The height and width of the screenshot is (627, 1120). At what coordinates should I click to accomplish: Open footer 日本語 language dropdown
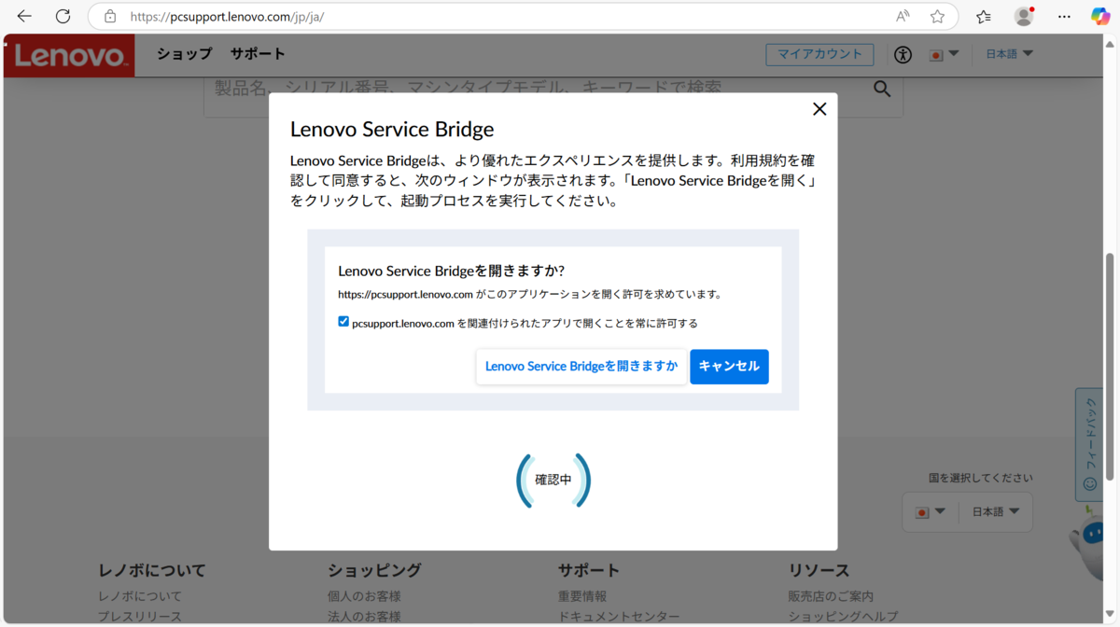[995, 512]
